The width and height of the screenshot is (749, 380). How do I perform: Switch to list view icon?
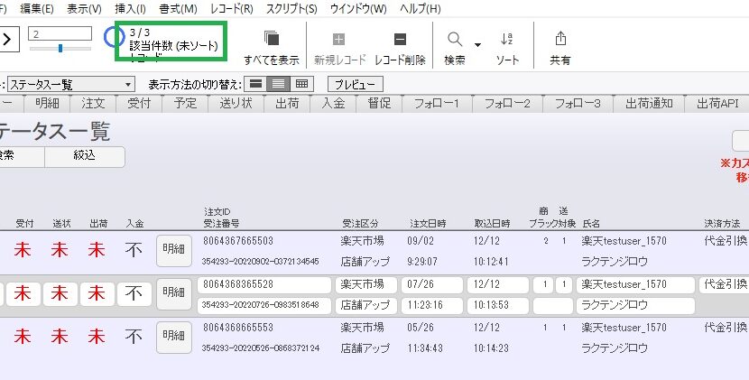[279, 84]
